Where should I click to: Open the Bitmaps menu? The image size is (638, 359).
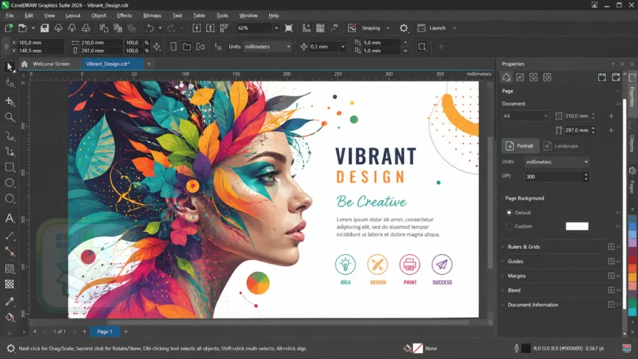[x=152, y=16]
